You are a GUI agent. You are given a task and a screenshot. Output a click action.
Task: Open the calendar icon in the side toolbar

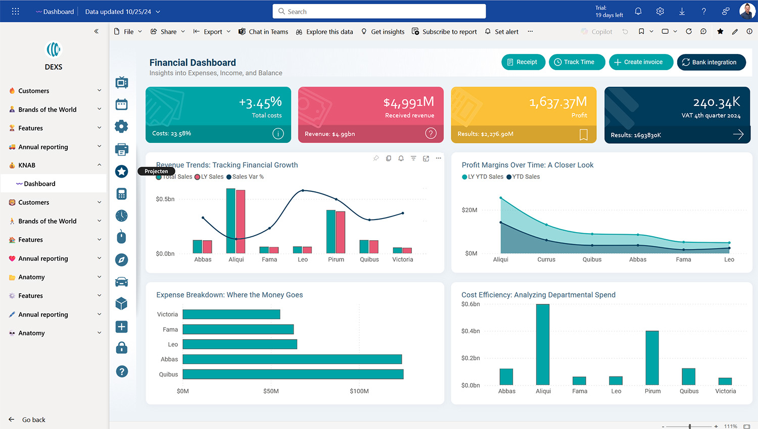[x=121, y=104]
